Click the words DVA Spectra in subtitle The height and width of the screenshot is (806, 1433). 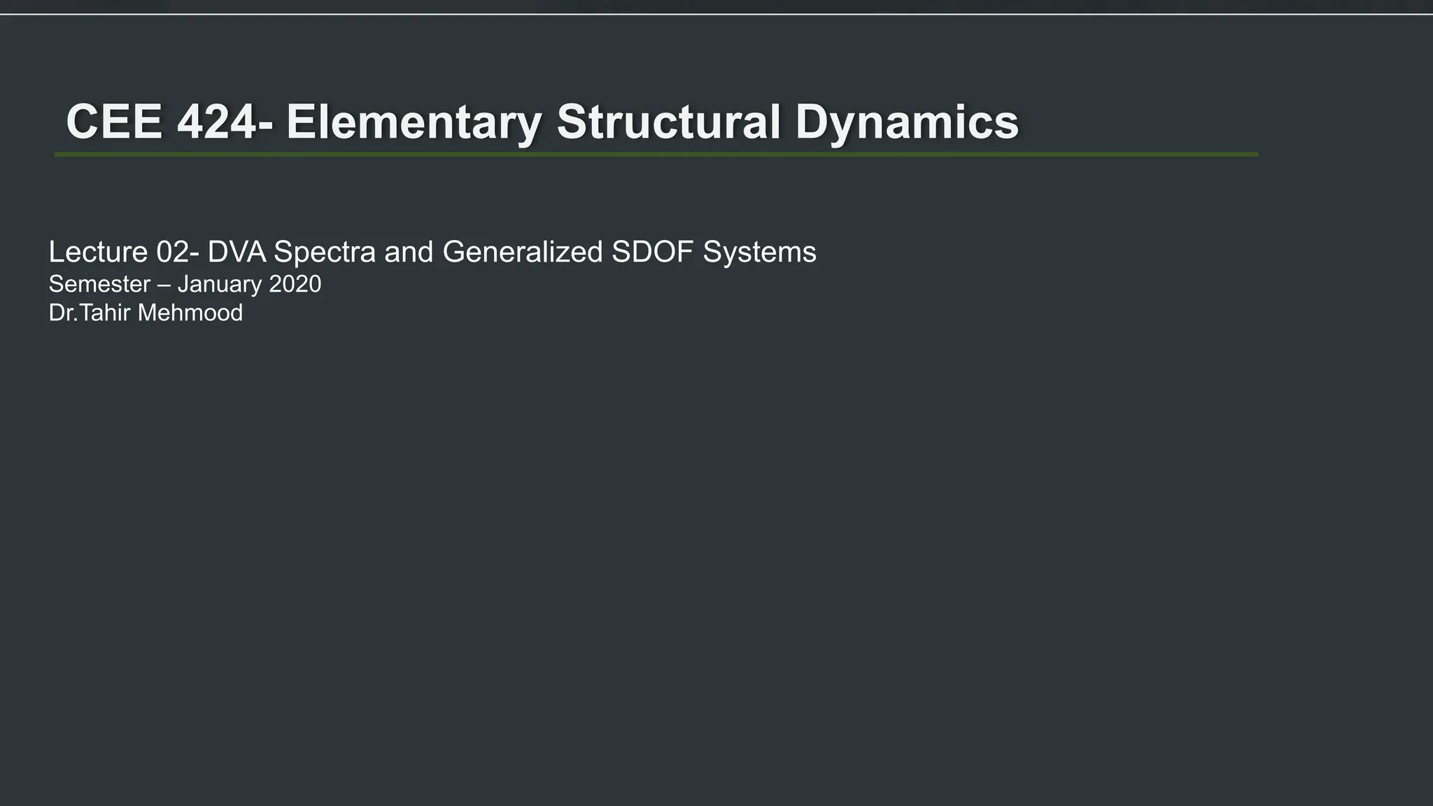pyautogui.click(x=292, y=252)
